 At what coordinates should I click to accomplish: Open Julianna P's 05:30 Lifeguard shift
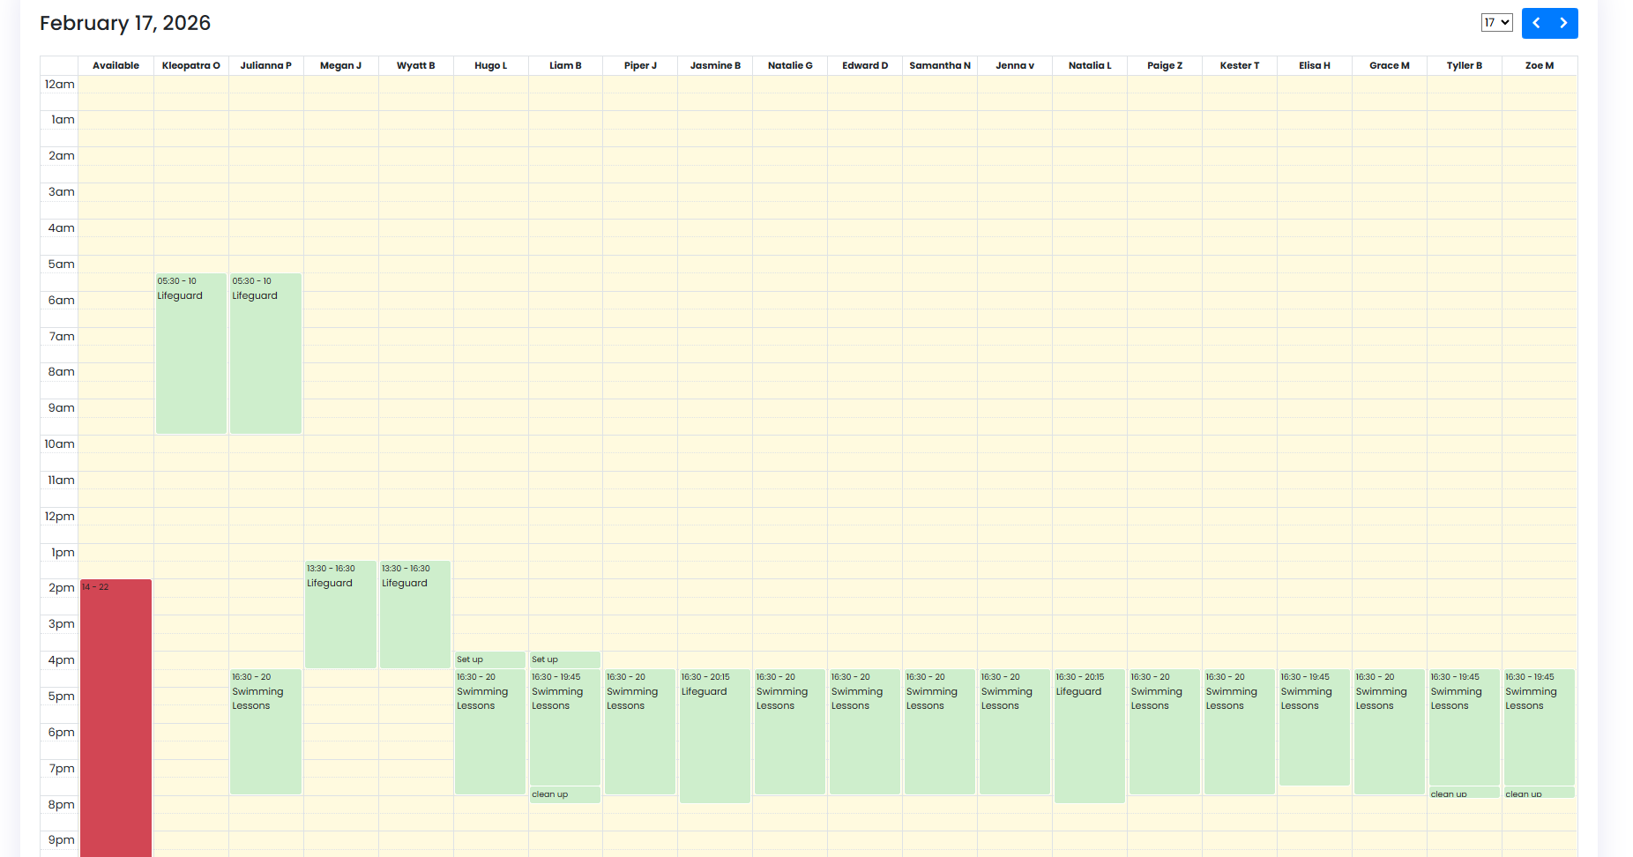click(266, 354)
